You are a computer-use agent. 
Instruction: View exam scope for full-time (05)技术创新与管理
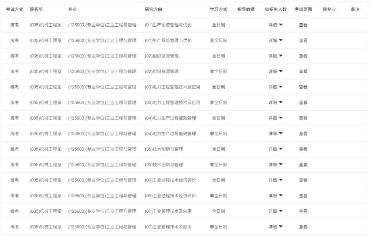pyautogui.click(x=303, y=149)
